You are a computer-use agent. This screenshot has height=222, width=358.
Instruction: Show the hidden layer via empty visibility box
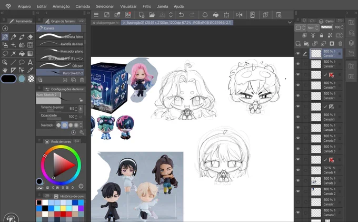pos(298,202)
